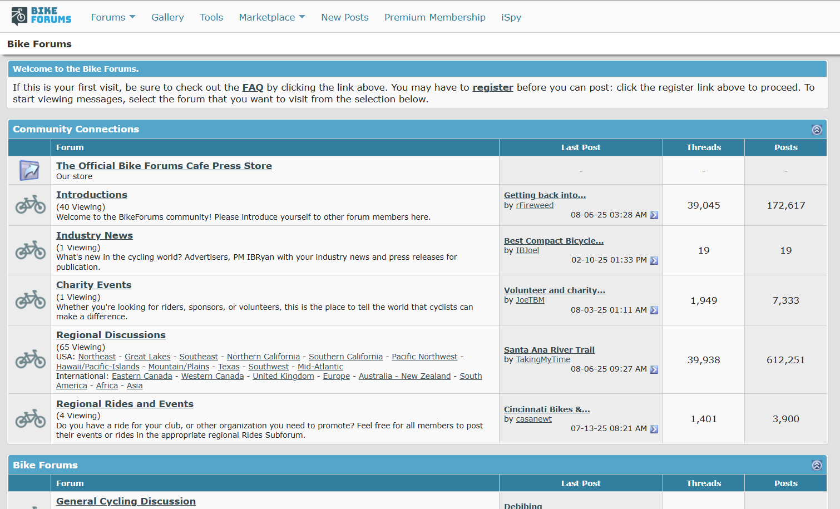This screenshot has height=509, width=840.
Task: Open the Eastern Canada subforum
Action: (142, 376)
